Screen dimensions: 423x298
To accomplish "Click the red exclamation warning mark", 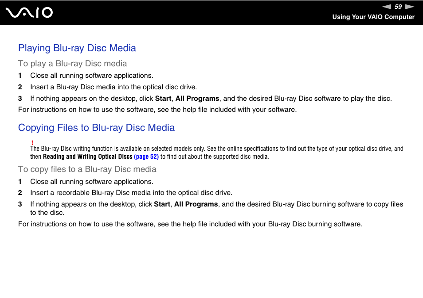I will 32,142.
